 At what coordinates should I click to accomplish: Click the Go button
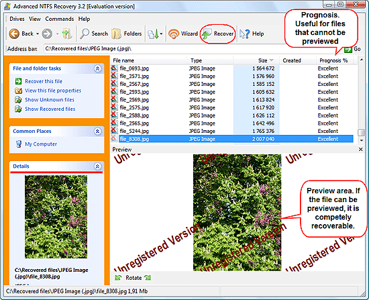tap(352, 49)
